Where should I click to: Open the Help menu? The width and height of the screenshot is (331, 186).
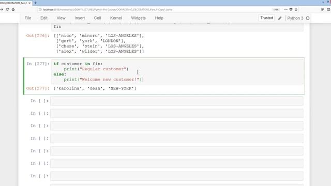click(x=159, y=18)
